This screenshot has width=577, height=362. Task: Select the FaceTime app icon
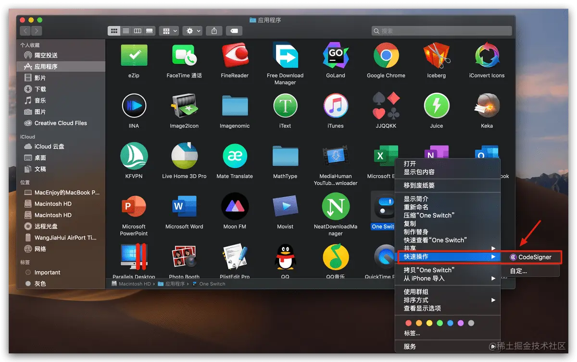tap(184, 56)
